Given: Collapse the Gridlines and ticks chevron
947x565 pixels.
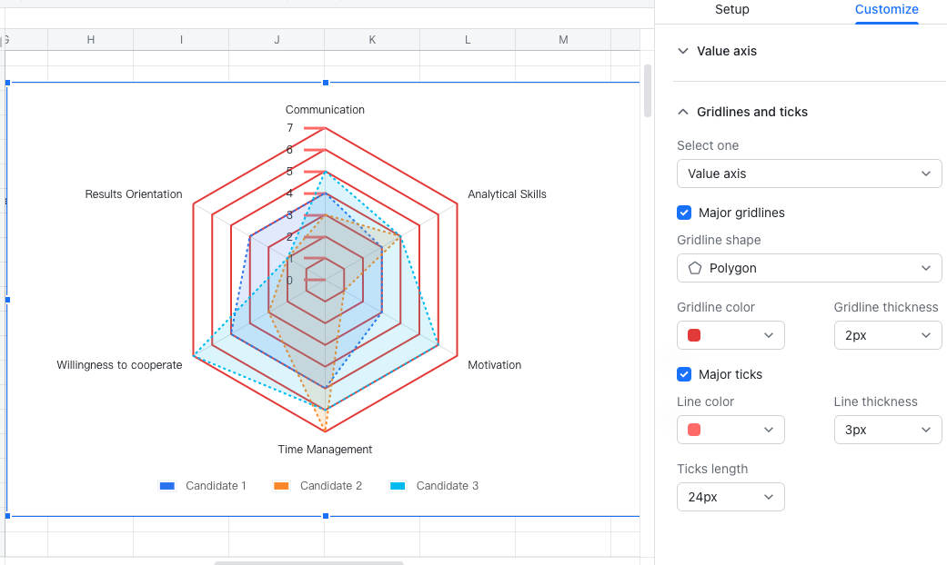Looking at the screenshot, I should (683, 112).
